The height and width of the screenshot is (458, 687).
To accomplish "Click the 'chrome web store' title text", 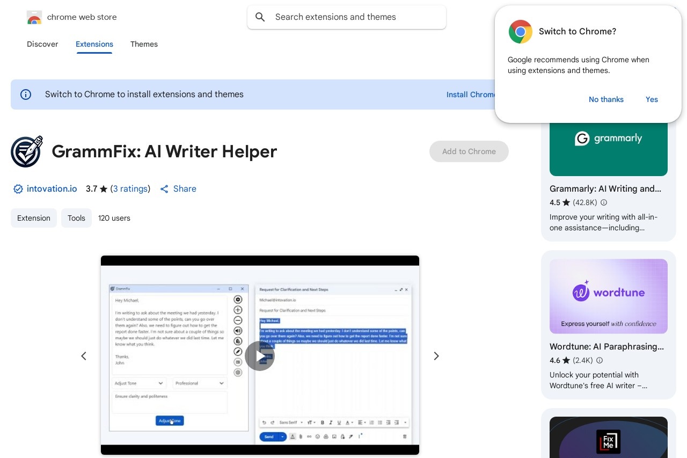I will 82,17.
